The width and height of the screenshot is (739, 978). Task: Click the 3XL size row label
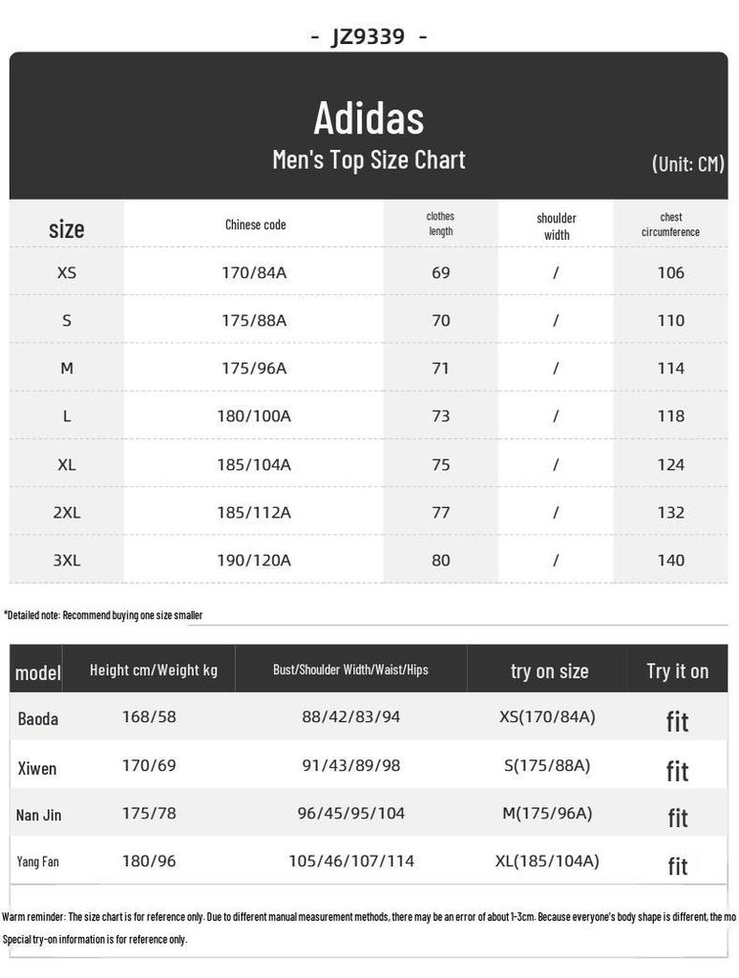click(x=67, y=560)
